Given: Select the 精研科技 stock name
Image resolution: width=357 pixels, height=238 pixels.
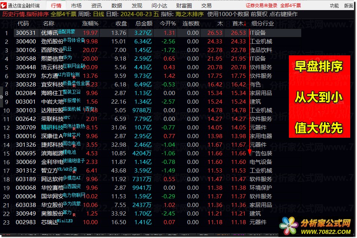Looking at the screenshot, I should pos(52,128).
